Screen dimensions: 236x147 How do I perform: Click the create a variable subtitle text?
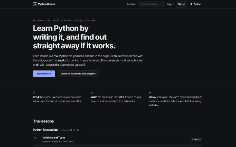(x=58, y=141)
